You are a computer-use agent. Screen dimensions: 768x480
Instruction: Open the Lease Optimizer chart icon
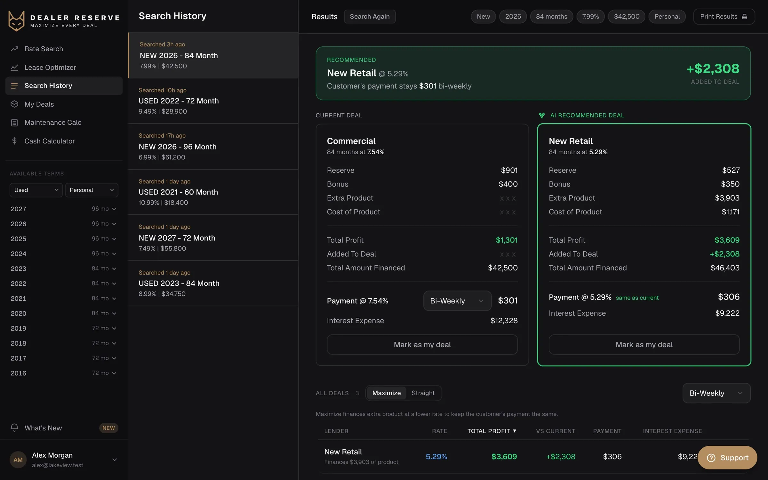(x=14, y=68)
